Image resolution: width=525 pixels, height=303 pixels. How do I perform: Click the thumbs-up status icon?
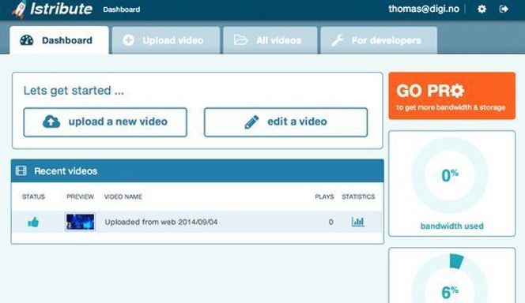click(x=33, y=222)
